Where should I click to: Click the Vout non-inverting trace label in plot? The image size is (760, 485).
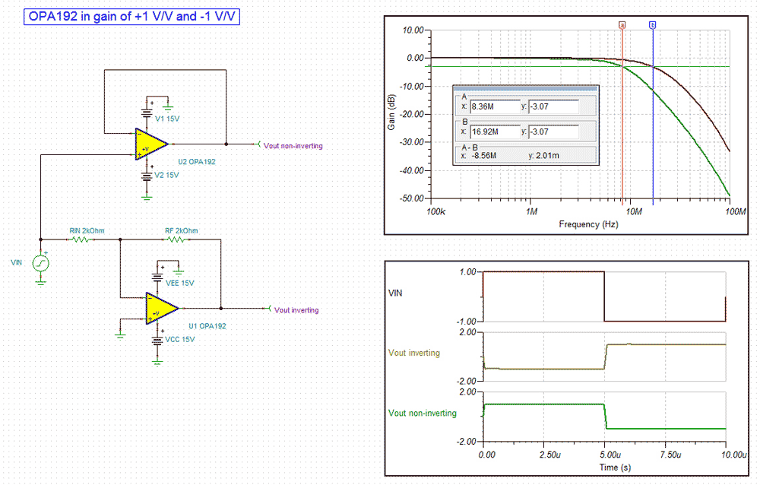pos(422,414)
